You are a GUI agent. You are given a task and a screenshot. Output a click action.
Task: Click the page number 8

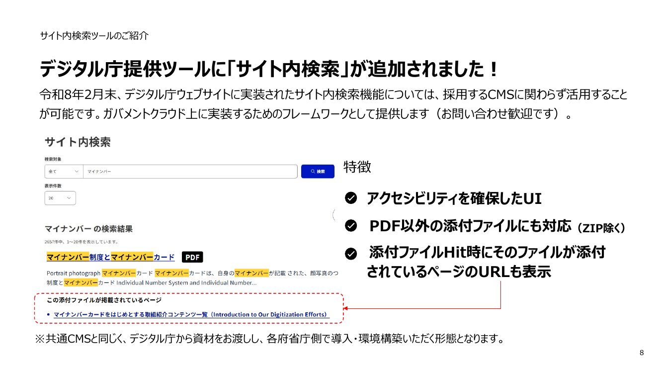click(642, 353)
